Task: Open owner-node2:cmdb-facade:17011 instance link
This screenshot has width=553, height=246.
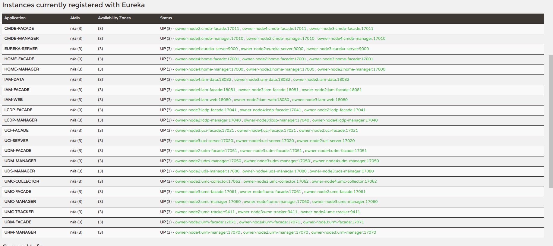Action: pos(207,29)
